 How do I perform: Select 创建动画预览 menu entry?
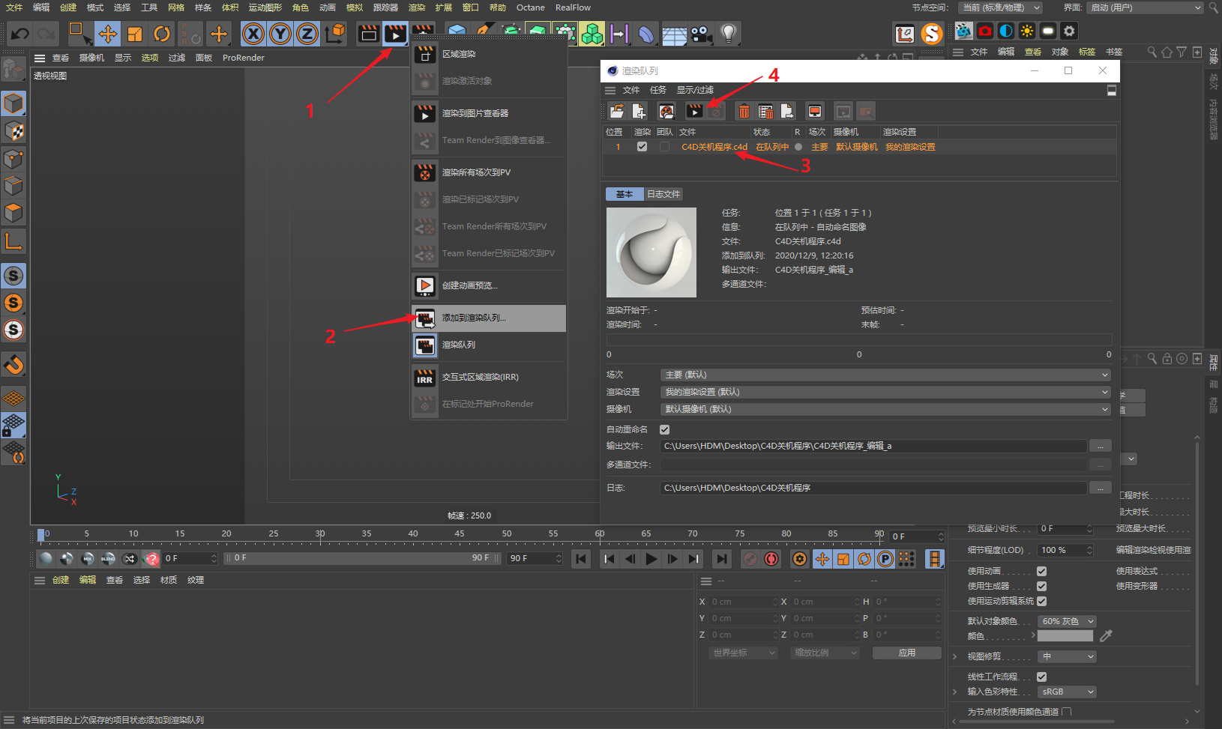tap(489, 285)
